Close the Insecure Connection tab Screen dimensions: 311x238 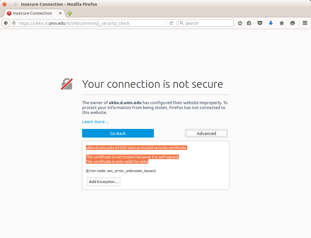click(x=60, y=13)
